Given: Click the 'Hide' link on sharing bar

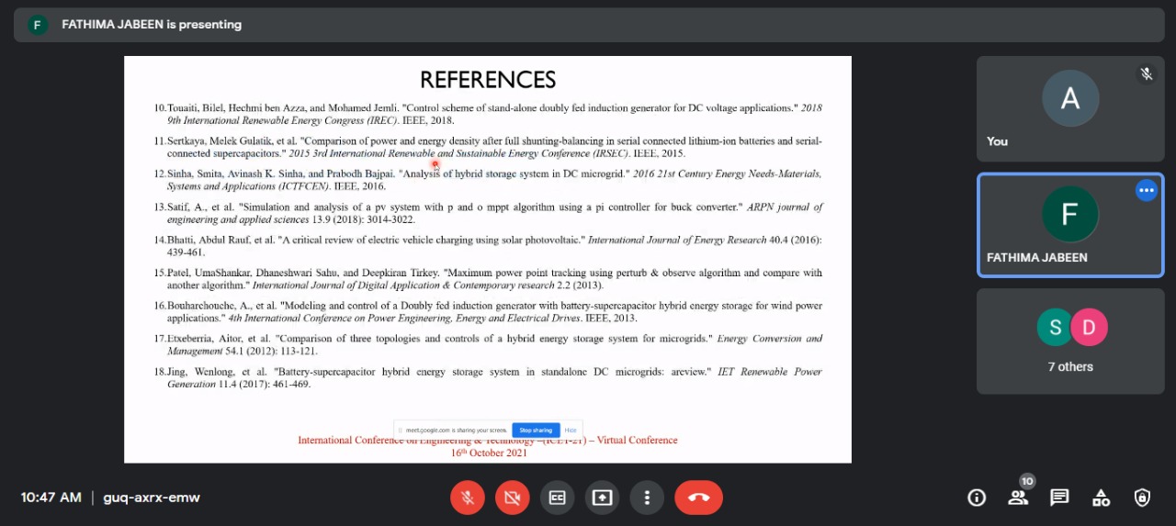Looking at the screenshot, I should pyautogui.click(x=571, y=430).
